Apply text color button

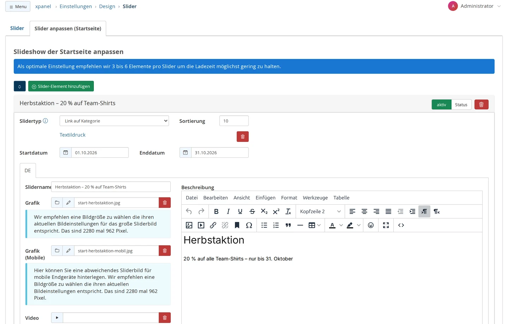tap(332, 225)
